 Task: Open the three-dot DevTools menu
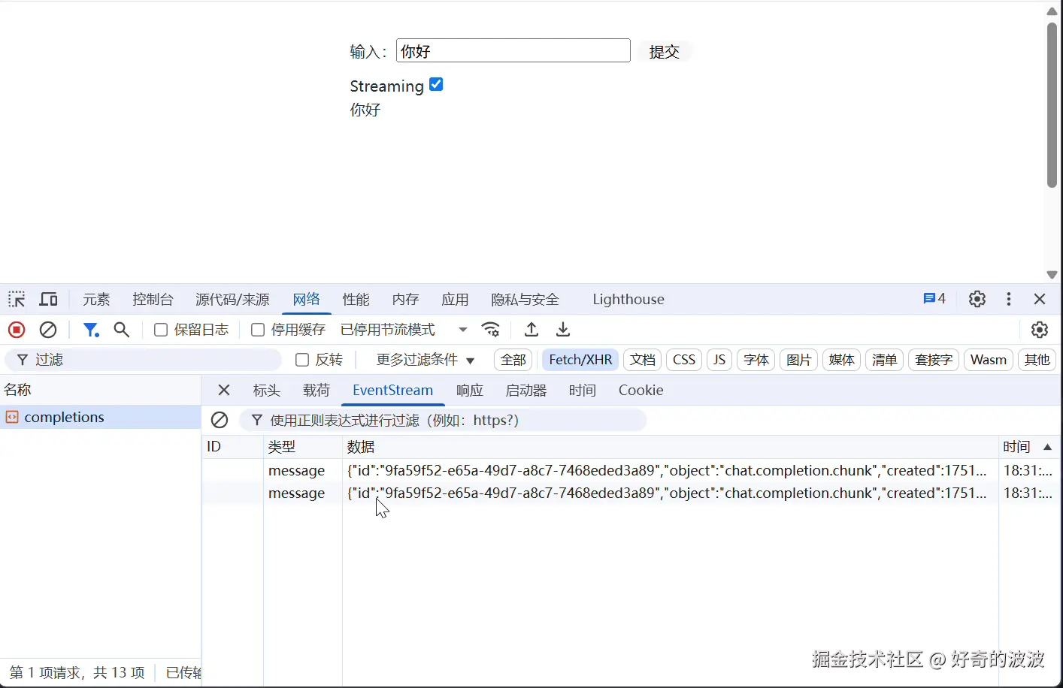[1008, 299]
